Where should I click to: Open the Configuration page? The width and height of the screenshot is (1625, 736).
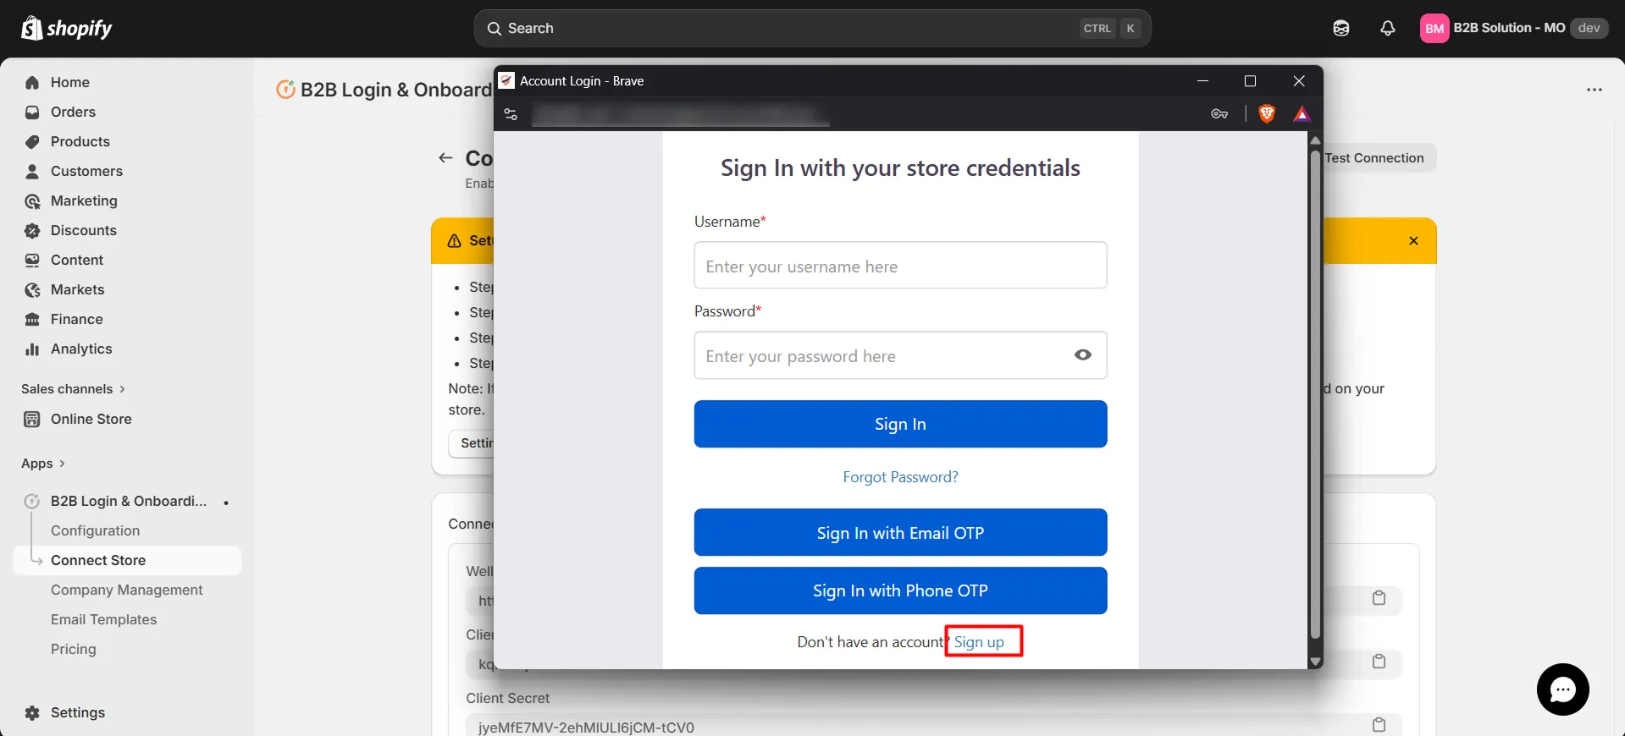(x=95, y=530)
